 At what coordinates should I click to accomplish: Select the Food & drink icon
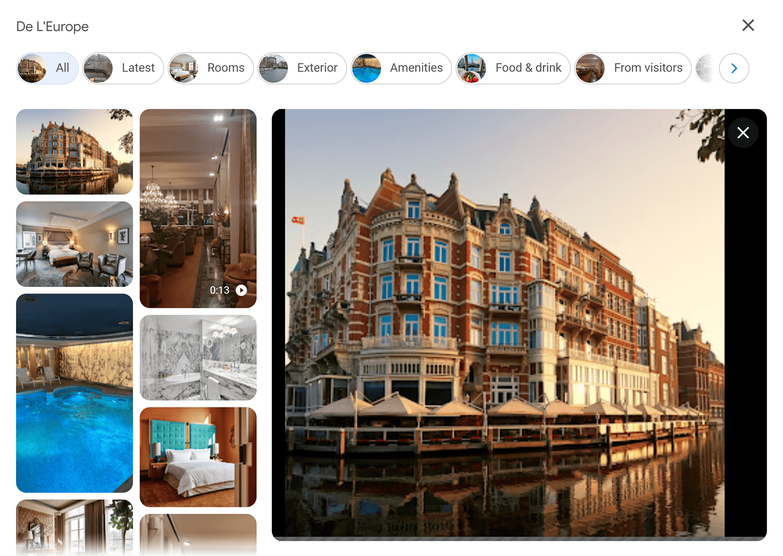[473, 67]
